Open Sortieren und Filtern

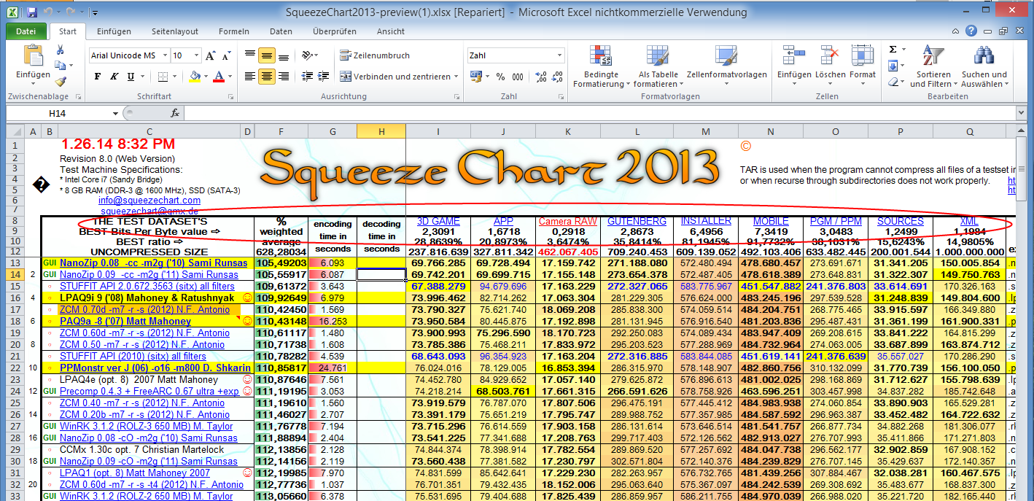933,66
